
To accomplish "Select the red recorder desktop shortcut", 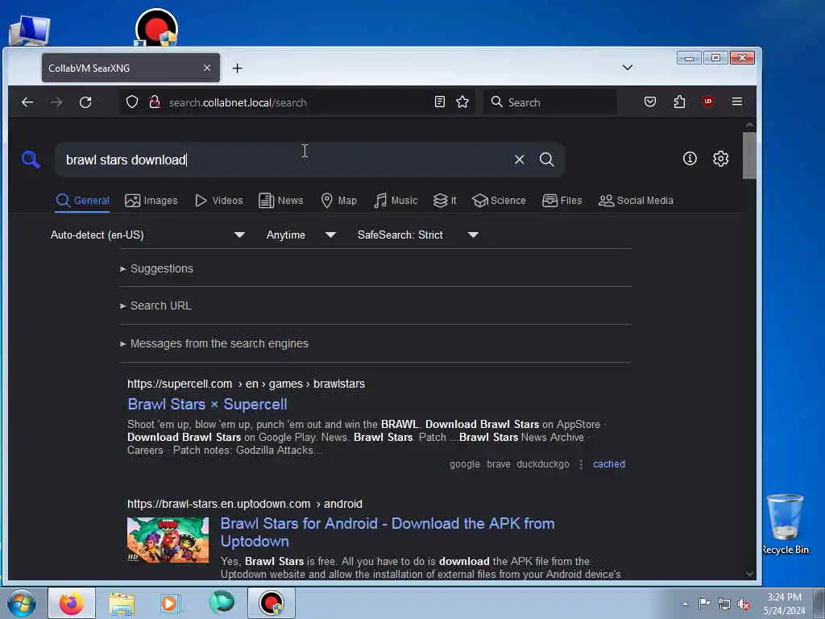I will click(156, 27).
